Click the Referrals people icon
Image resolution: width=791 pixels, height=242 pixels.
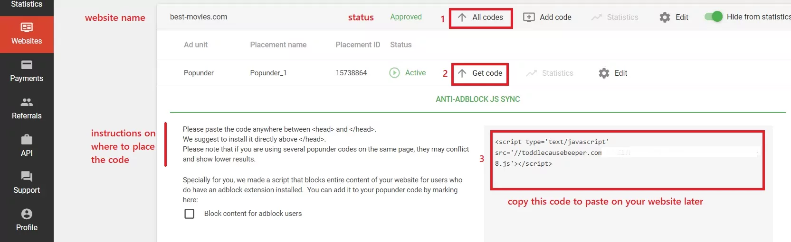point(27,102)
